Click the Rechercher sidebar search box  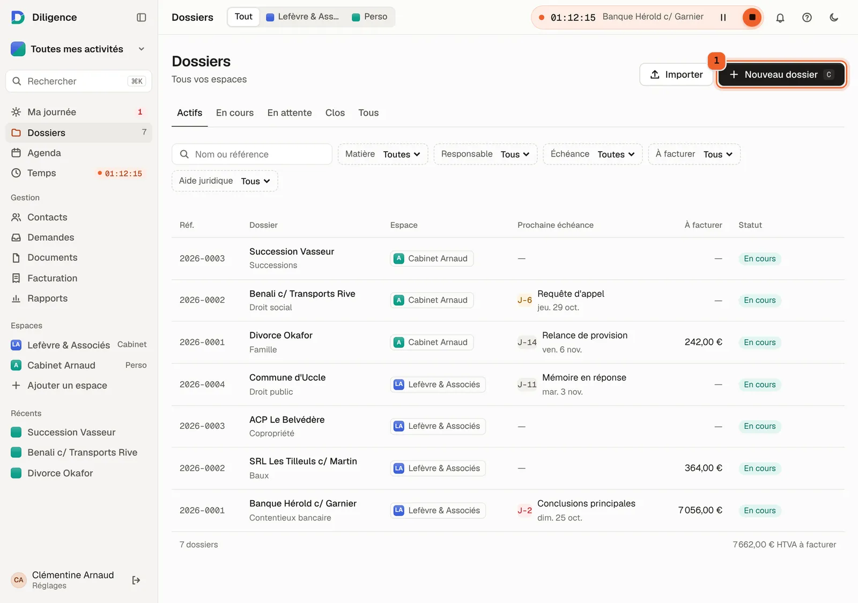click(x=79, y=81)
